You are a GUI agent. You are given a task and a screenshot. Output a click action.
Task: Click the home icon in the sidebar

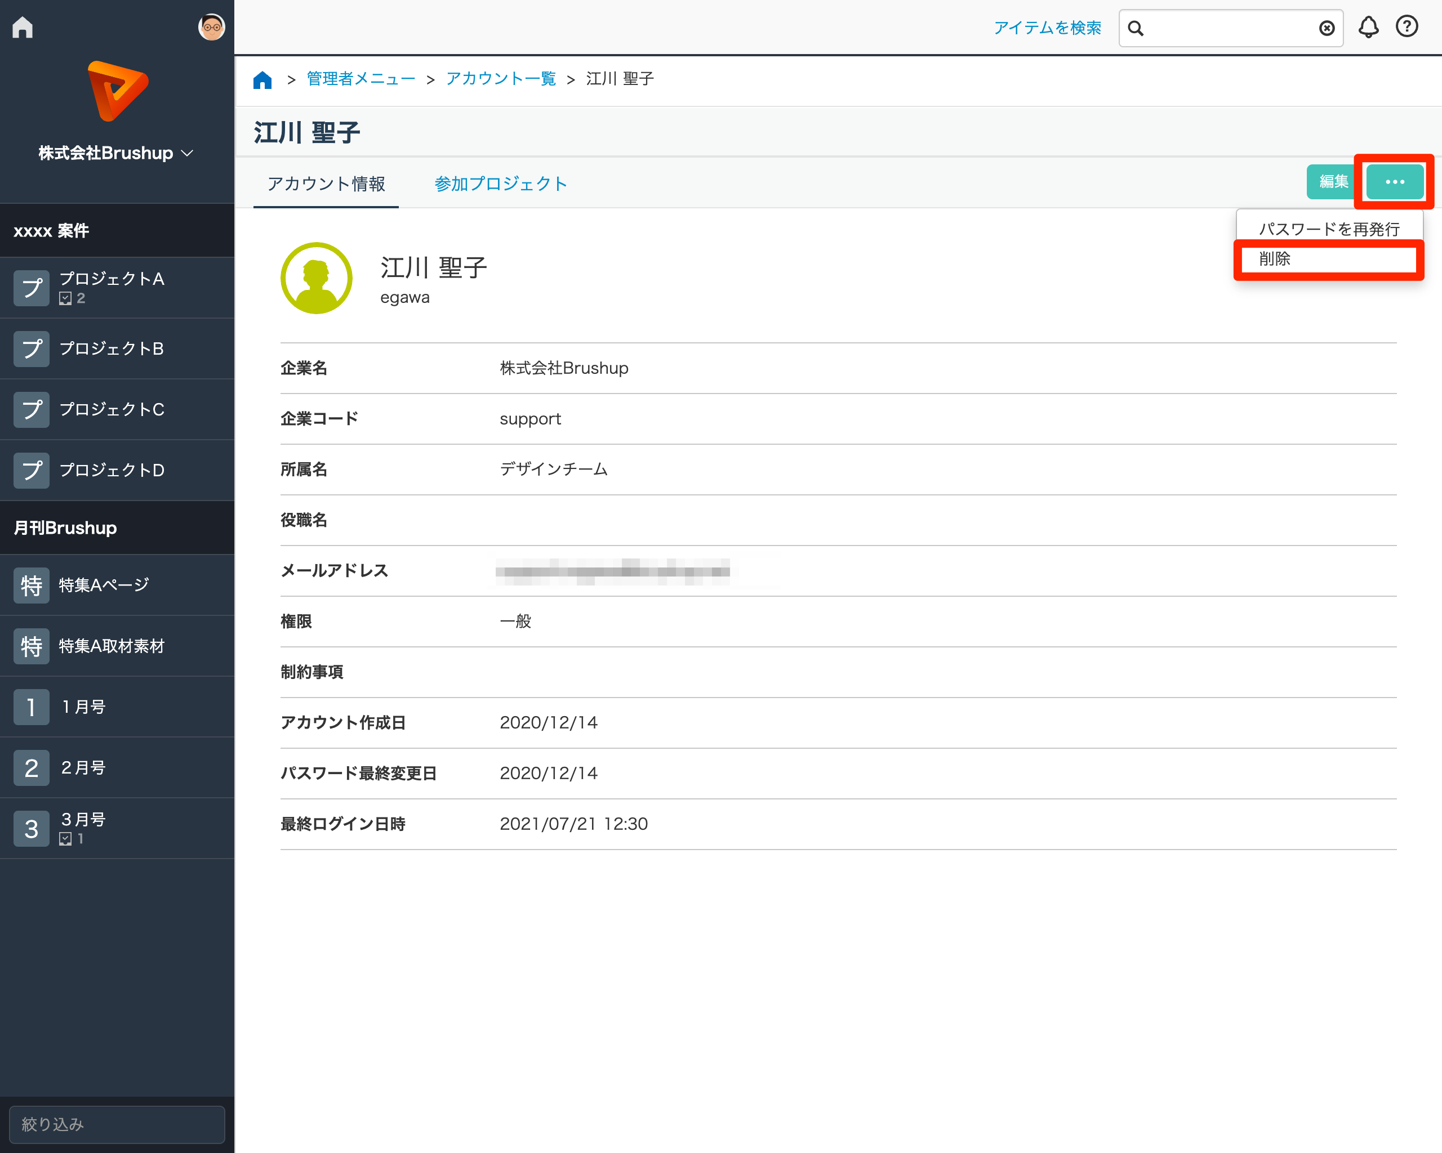click(23, 28)
